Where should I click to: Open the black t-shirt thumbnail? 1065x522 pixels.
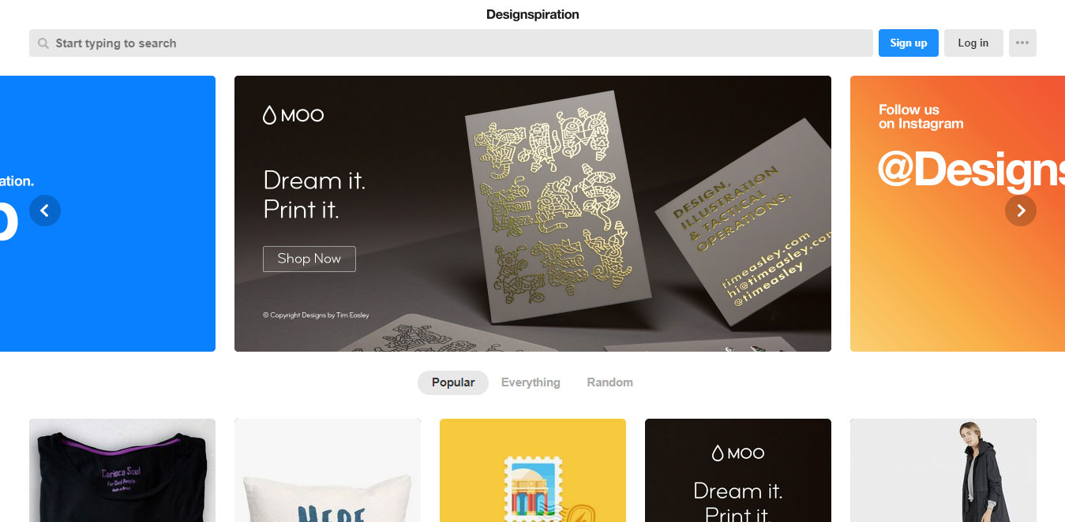click(122, 470)
